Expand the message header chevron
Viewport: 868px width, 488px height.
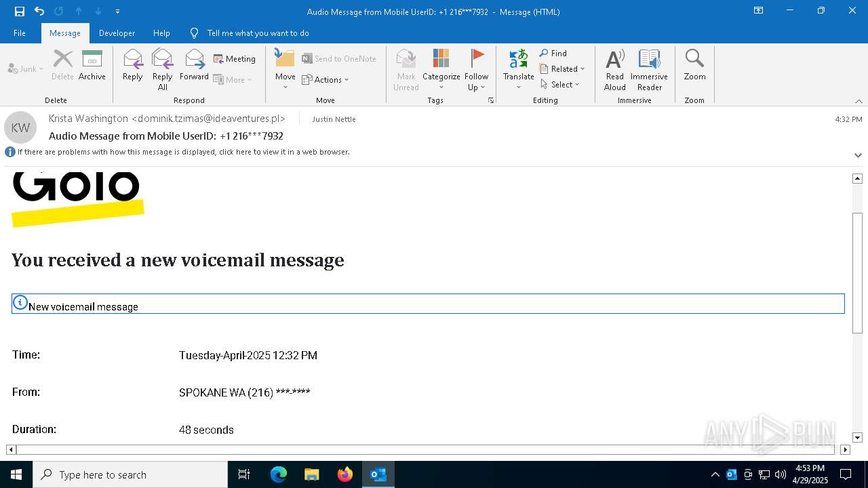coord(858,155)
